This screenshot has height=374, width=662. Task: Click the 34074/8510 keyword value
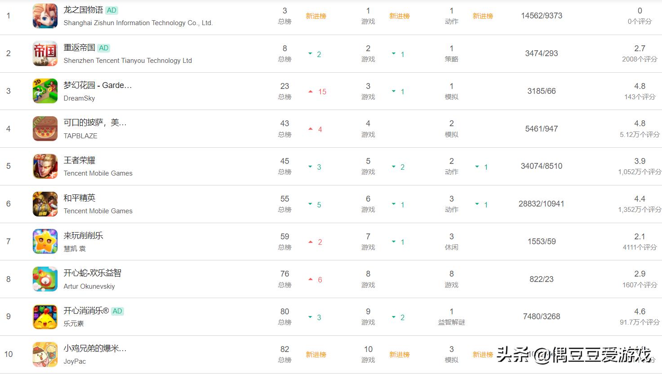542,166
